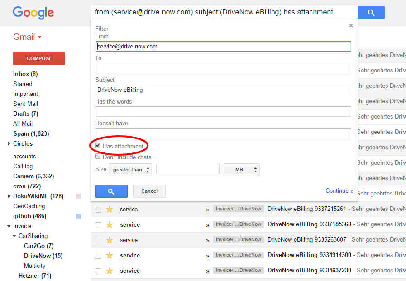
Task: Open the size 'greater than' dropdown
Action: pos(130,170)
